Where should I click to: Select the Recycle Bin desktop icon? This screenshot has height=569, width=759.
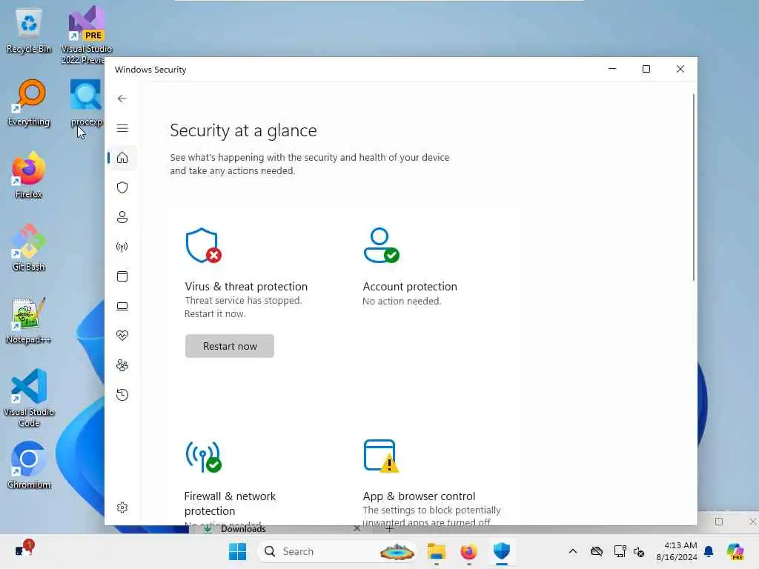(x=29, y=30)
